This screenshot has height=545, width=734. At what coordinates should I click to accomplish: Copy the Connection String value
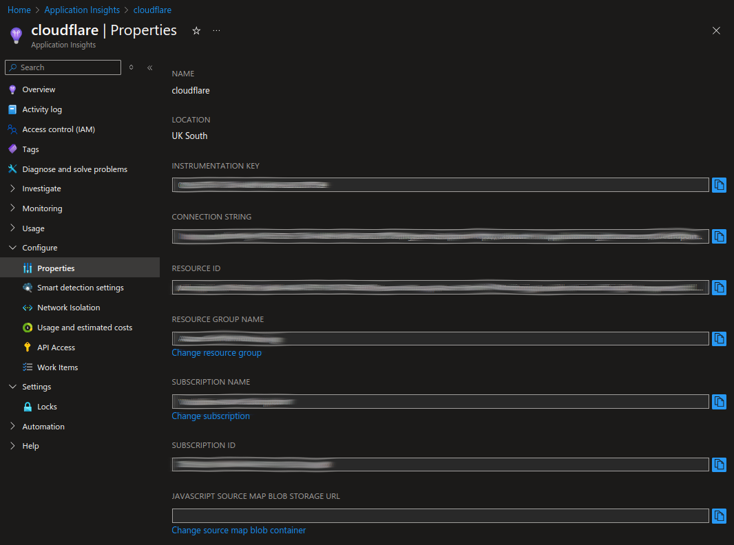(719, 236)
